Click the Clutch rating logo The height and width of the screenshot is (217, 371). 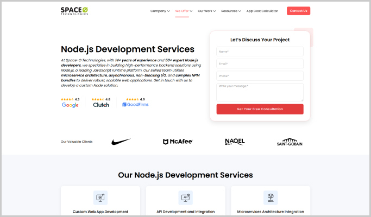click(x=101, y=105)
